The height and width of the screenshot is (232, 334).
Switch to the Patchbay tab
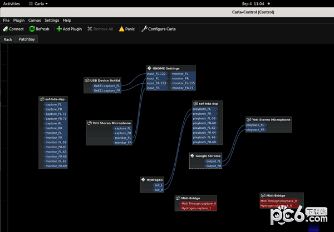click(27, 39)
